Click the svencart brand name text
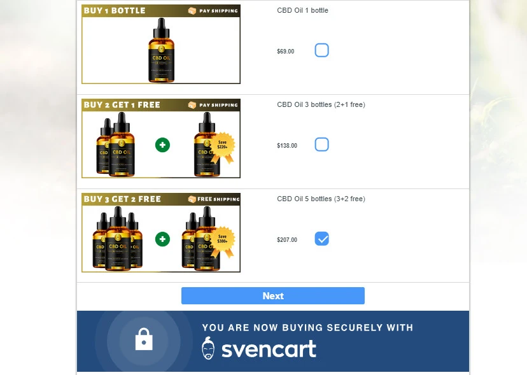527x375 pixels. click(x=269, y=350)
